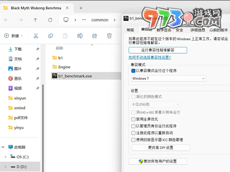The width and height of the screenshot is (230, 172).
Task: Show hidden path items via ellipsis
Action: click(84, 20)
